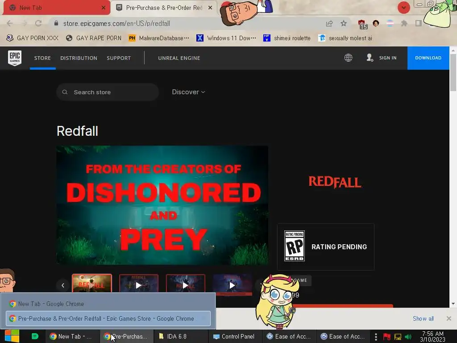The height and width of the screenshot is (343, 457).
Task: Open the first Ease of Acc… taskbar window
Action: coord(289,336)
